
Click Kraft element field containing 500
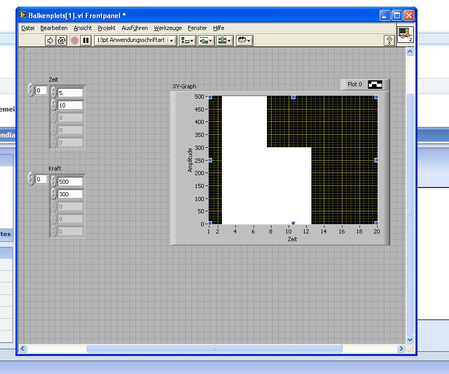[70, 182]
